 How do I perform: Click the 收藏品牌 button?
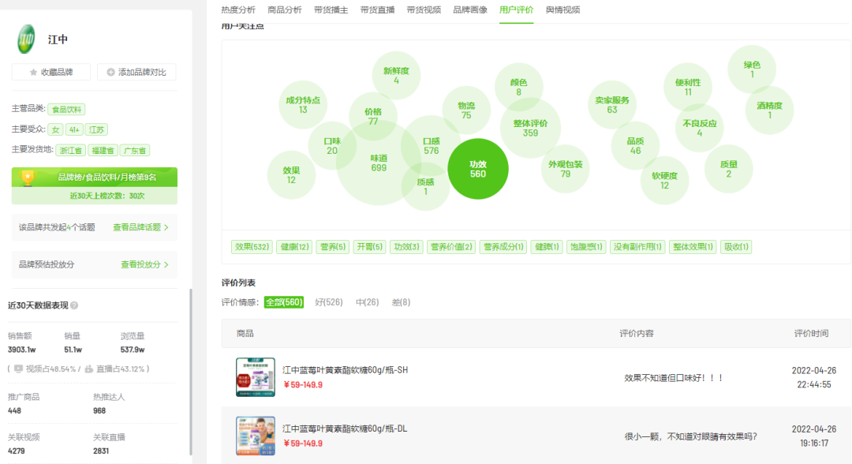pyautogui.click(x=51, y=73)
